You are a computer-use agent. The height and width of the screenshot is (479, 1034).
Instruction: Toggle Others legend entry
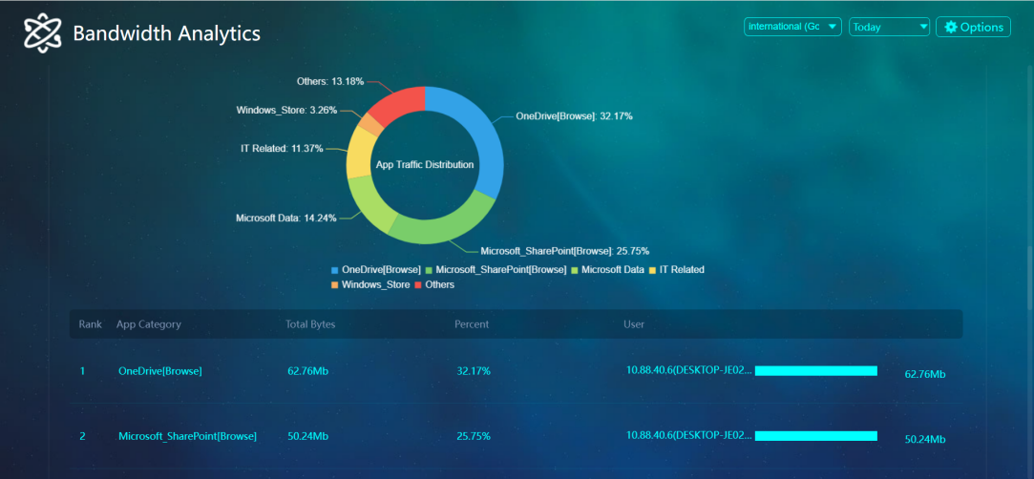pyautogui.click(x=434, y=284)
